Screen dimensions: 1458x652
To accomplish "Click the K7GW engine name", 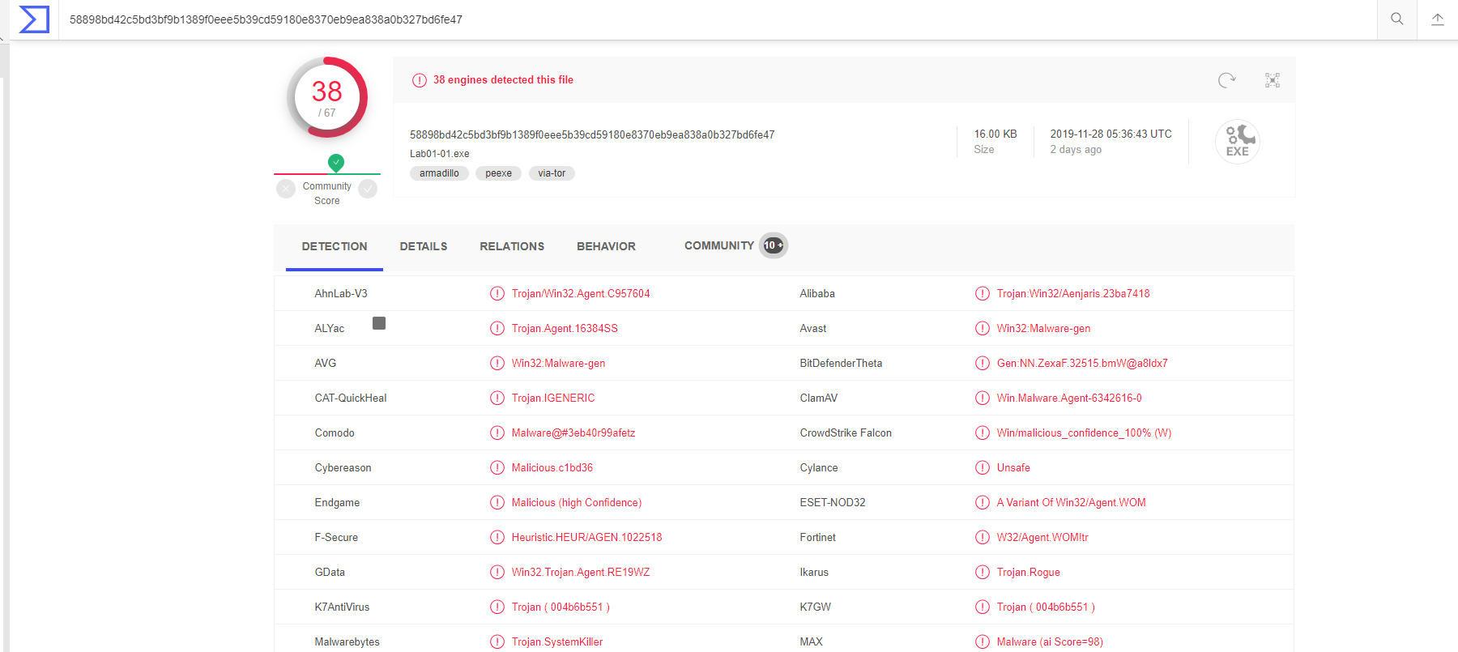I will pyautogui.click(x=816, y=607).
